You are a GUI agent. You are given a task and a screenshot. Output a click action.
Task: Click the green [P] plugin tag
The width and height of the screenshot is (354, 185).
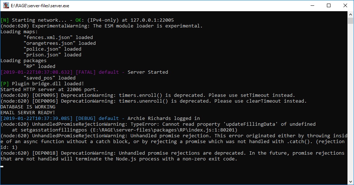click(5, 84)
